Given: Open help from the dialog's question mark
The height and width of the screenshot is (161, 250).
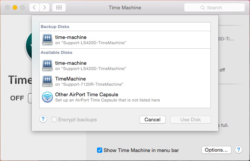Looking at the screenshot, I should point(43,119).
